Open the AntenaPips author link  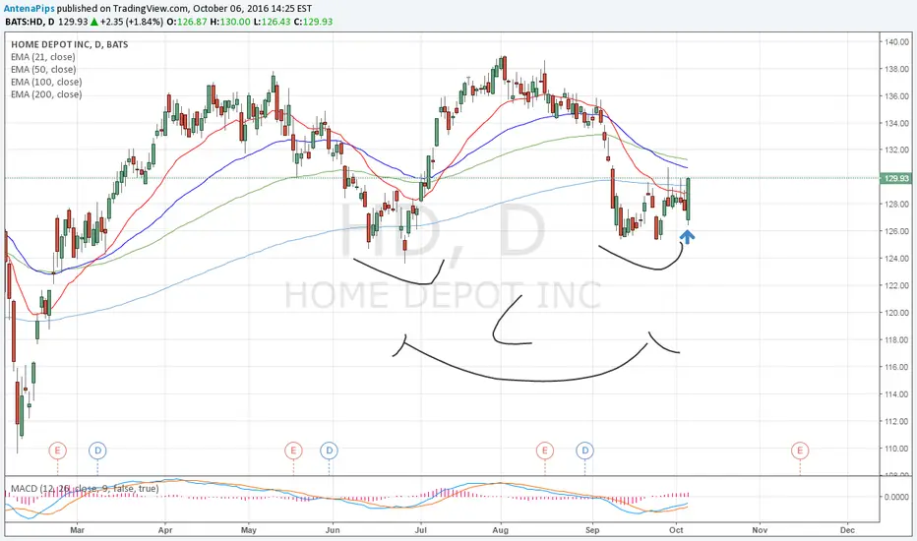click(x=30, y=9)
